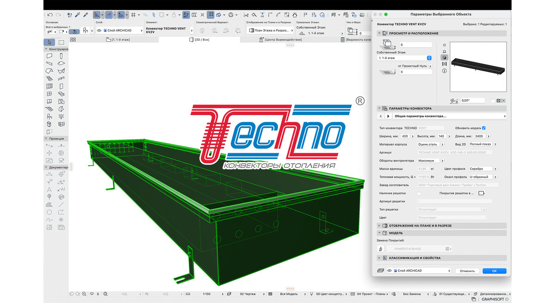555x303 pixels.
Task: Click the object info icon beside preview
Action: point(444,71)
